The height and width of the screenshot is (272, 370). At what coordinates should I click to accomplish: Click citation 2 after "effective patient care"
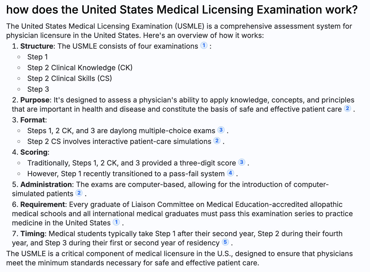[347, 108]
